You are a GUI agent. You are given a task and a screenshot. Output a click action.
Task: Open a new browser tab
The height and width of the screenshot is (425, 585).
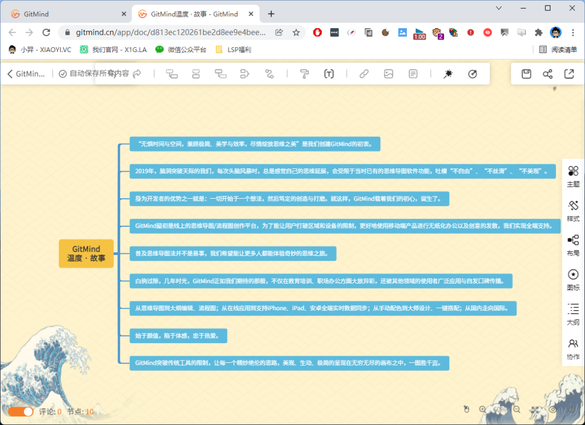[x=271, y=14]
